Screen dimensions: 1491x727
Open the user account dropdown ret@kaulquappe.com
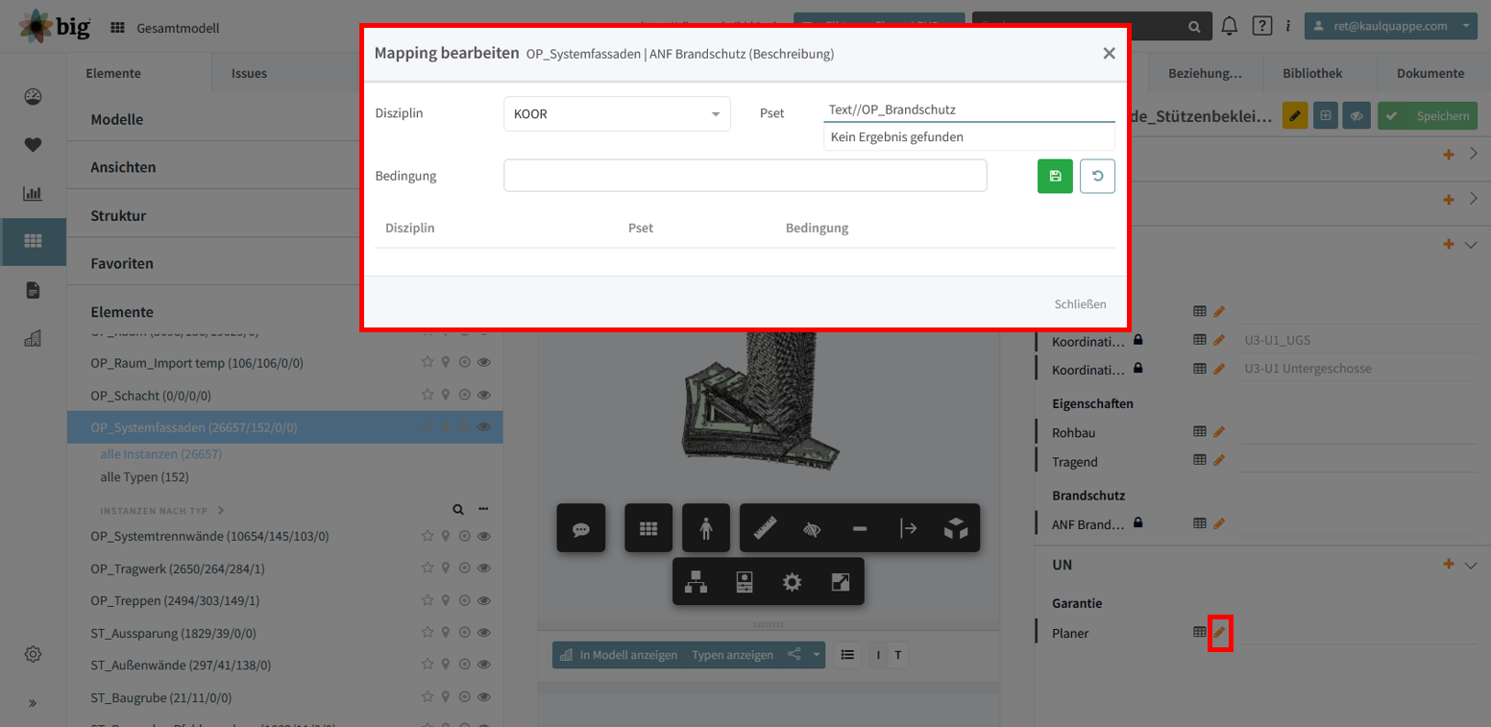click(1390, 26)
